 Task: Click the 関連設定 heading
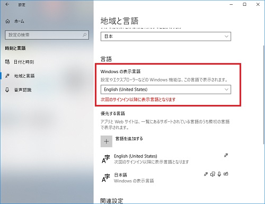tap(112, 201)
